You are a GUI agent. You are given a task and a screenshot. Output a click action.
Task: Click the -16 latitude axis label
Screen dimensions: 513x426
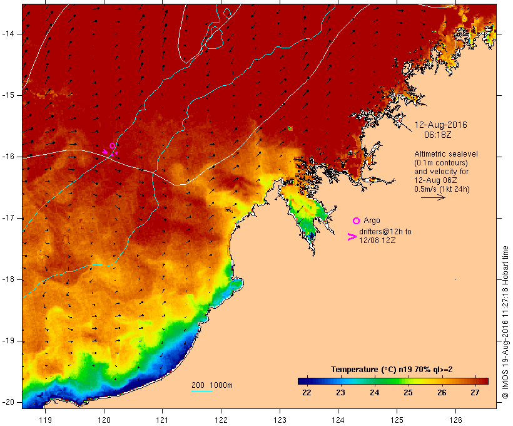tap(8, 157)
